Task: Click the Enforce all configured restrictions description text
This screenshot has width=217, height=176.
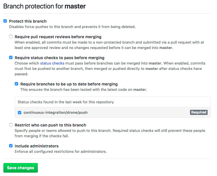Action: (x=60, y=151)
